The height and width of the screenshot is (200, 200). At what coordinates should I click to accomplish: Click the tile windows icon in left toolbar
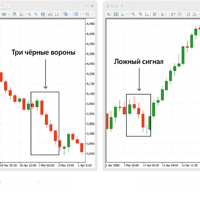[43, 14]
